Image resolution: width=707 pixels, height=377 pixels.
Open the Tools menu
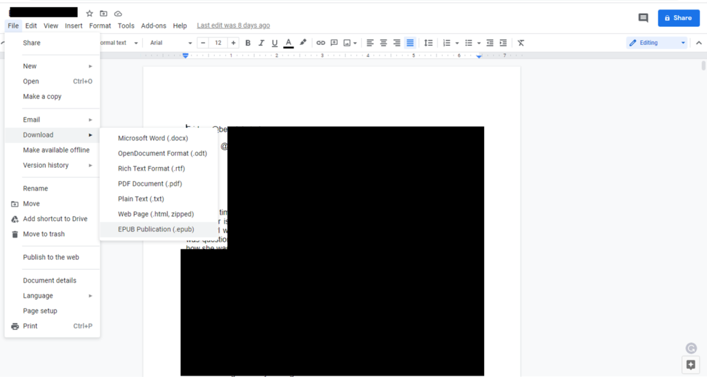126,26
